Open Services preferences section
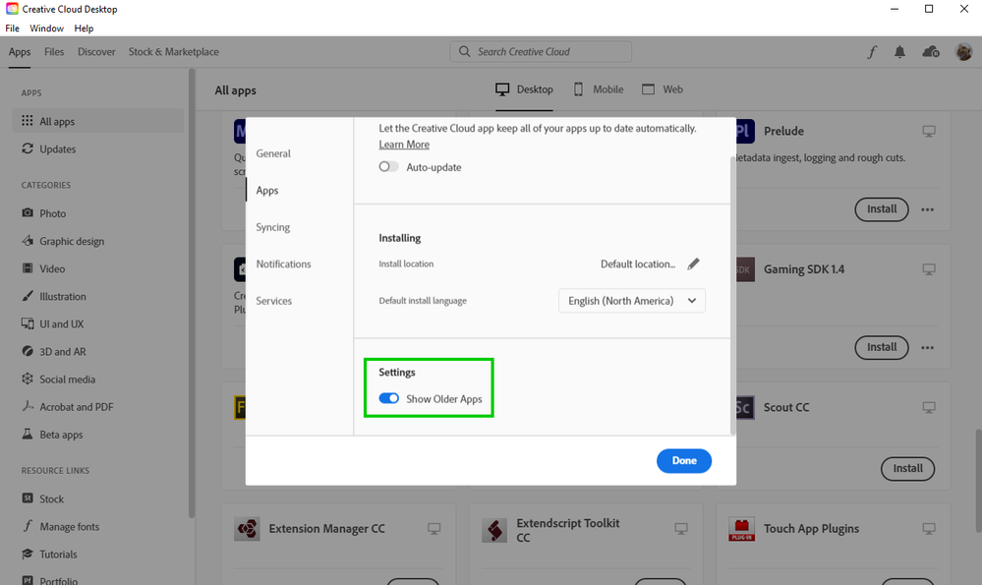 pyautogui.click(x=273, y=301)
